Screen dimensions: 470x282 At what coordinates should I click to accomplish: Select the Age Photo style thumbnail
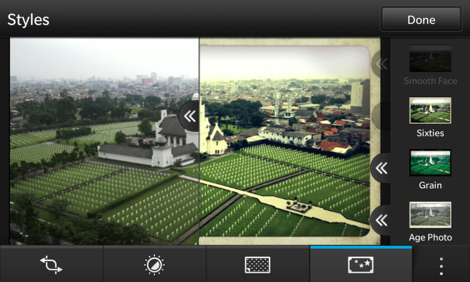click(430, 214)
